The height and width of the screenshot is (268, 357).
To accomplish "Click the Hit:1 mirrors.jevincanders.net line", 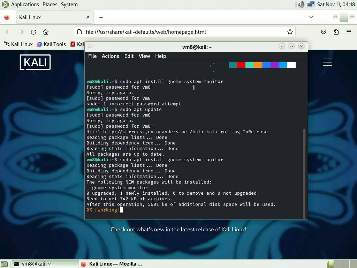I will [x=177, y=132].
